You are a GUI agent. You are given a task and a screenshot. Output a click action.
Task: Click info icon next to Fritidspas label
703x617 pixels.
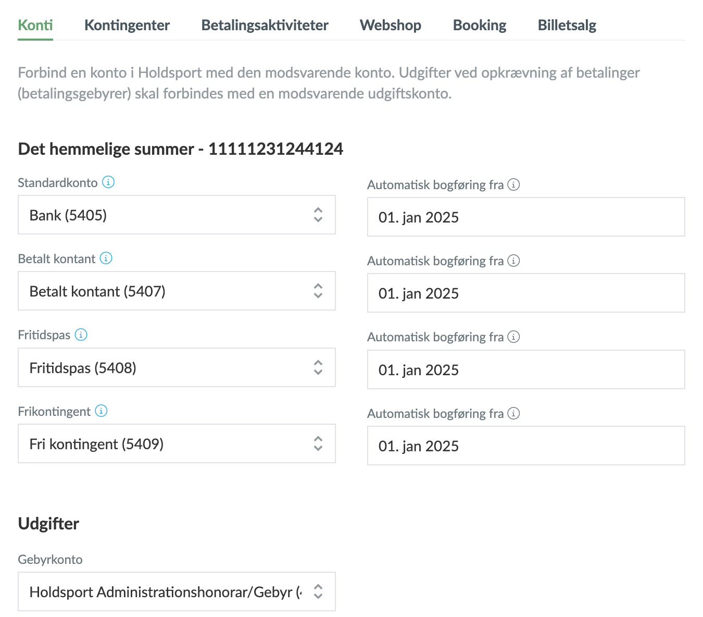[x=81, y=335]
